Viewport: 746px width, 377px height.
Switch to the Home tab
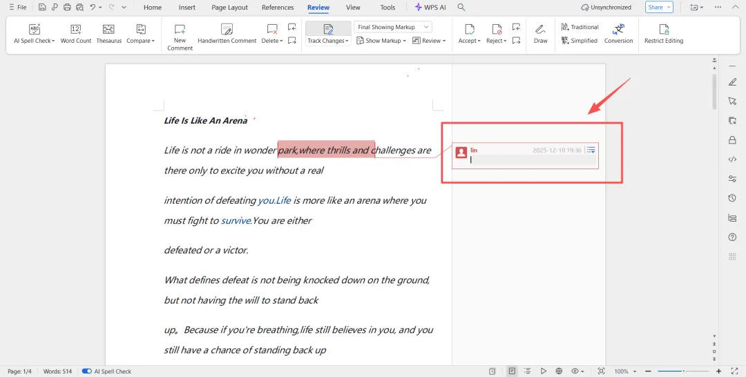click(152, 7)
